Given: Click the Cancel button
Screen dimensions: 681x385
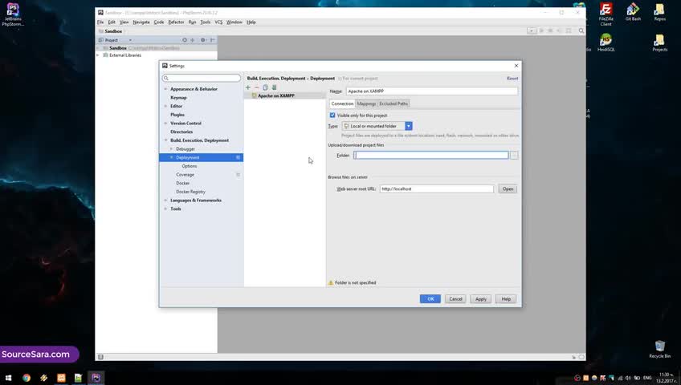Looking at the screenshot, I should 455,299.
